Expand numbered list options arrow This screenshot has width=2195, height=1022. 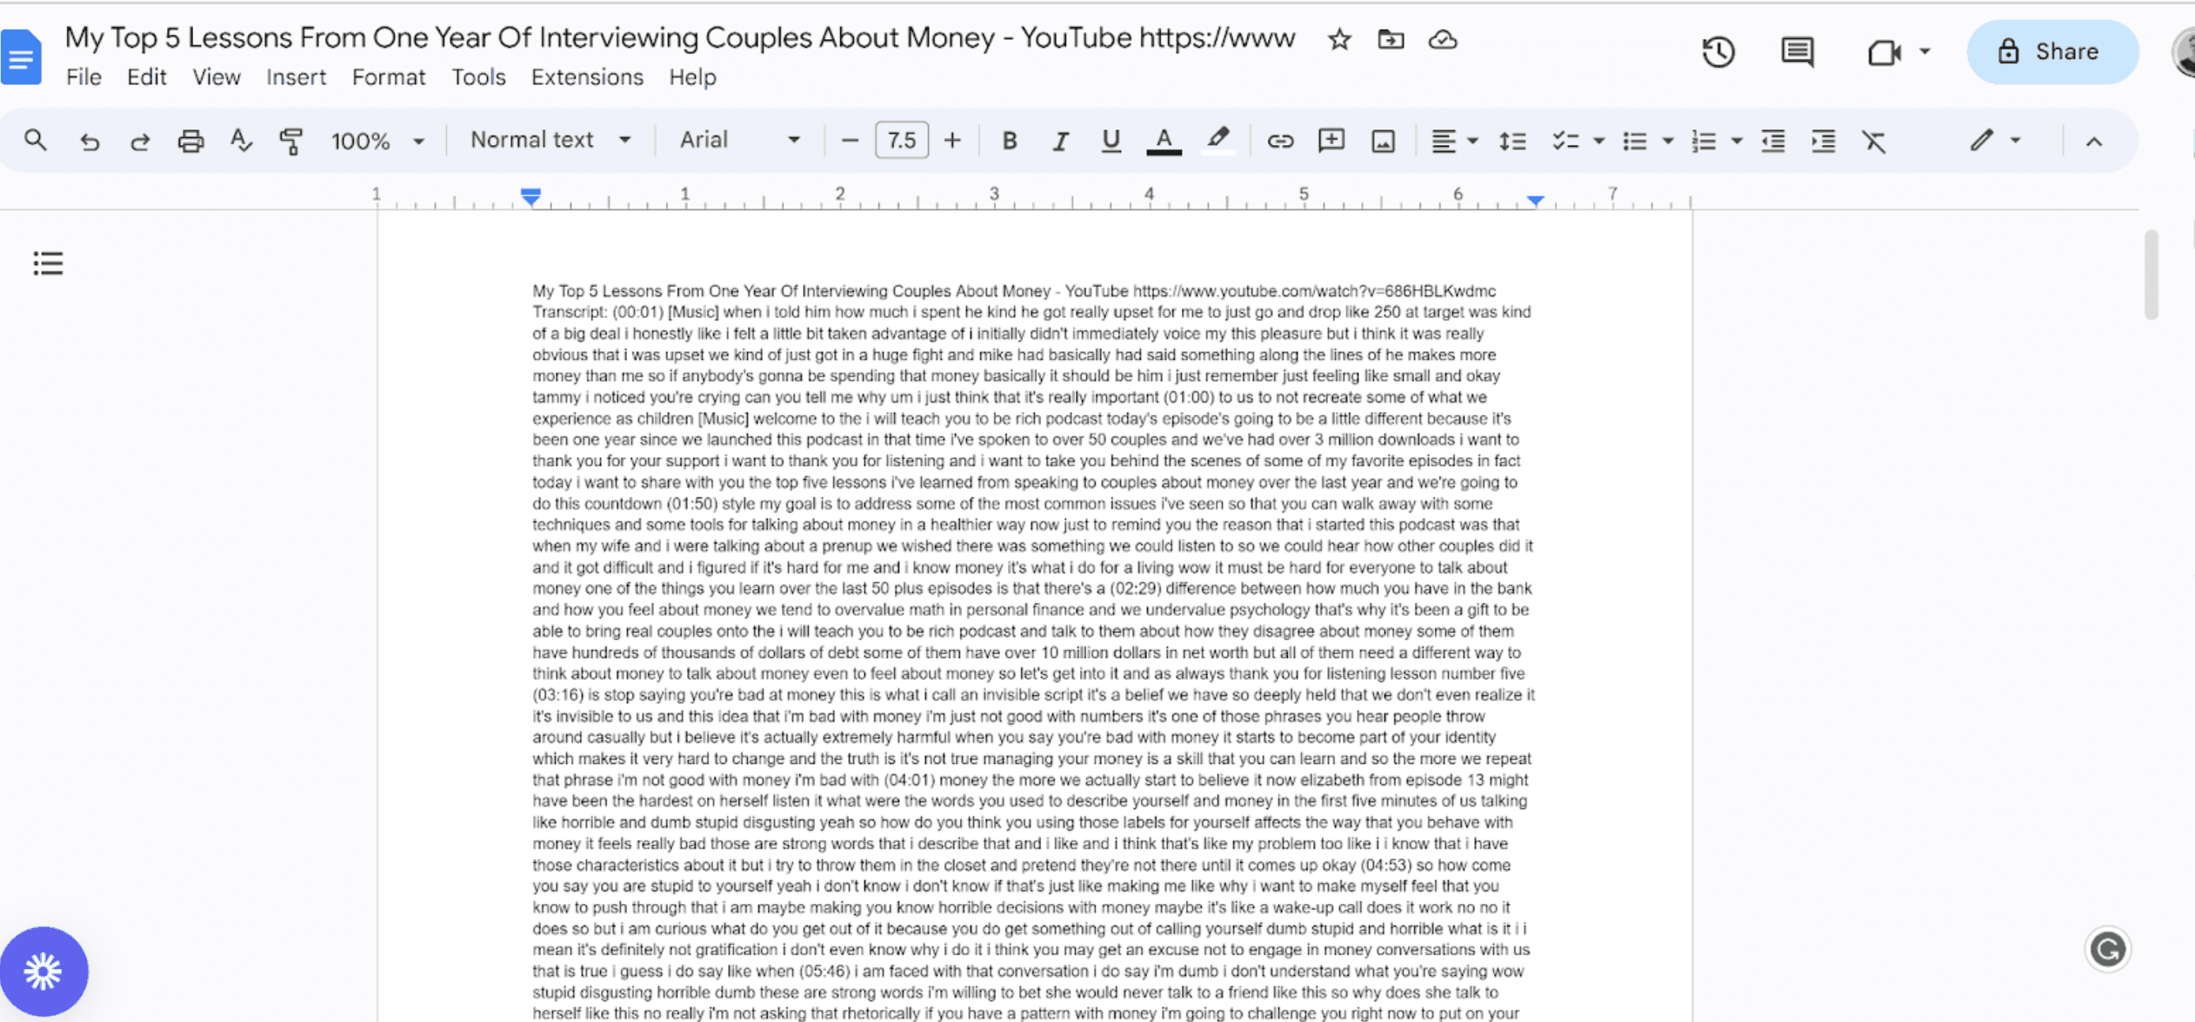[1736, 141]
